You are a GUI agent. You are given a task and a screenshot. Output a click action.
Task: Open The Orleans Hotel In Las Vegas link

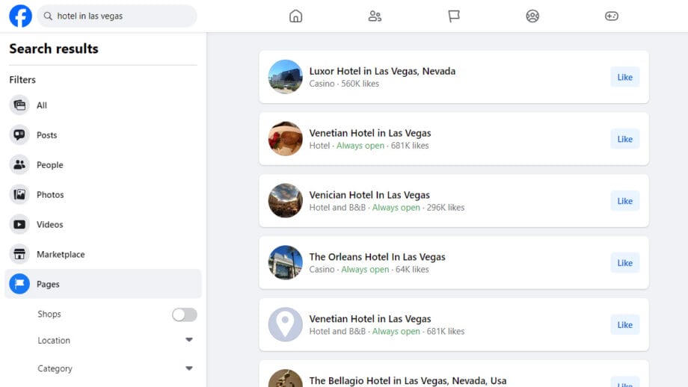(x=378, y=257)
